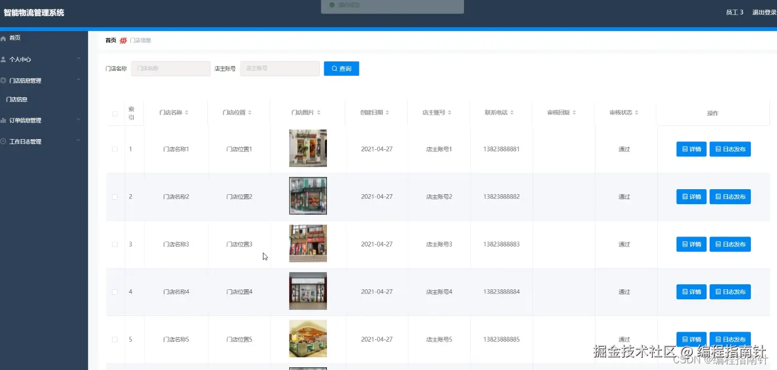This screenshot has height=370, width=777.
Task: Toggle the select-all header checkbox
Action: (115, 114)
